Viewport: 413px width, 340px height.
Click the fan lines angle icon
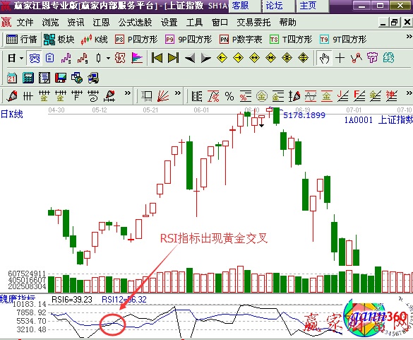click(x=163, y=96)
